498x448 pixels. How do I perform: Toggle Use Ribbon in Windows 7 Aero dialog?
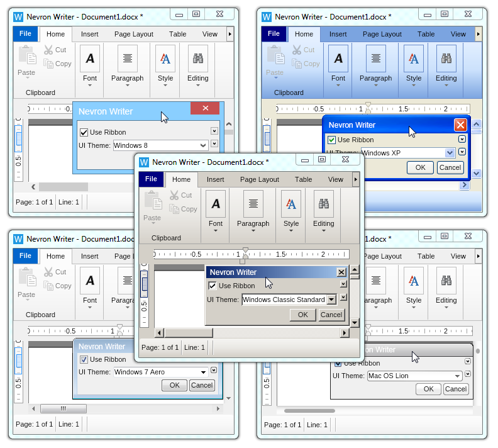[84, 359]
